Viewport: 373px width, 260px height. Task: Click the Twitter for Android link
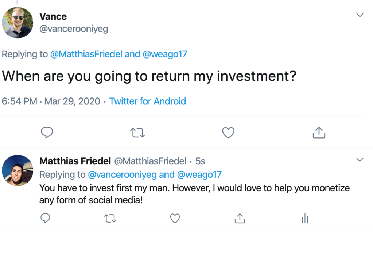(x=148, y=101)
